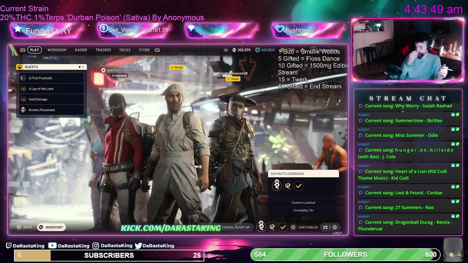The image size is (468, 263).
Task: Click the yellow QUESTS panel icon
Action: coord(20,67)
